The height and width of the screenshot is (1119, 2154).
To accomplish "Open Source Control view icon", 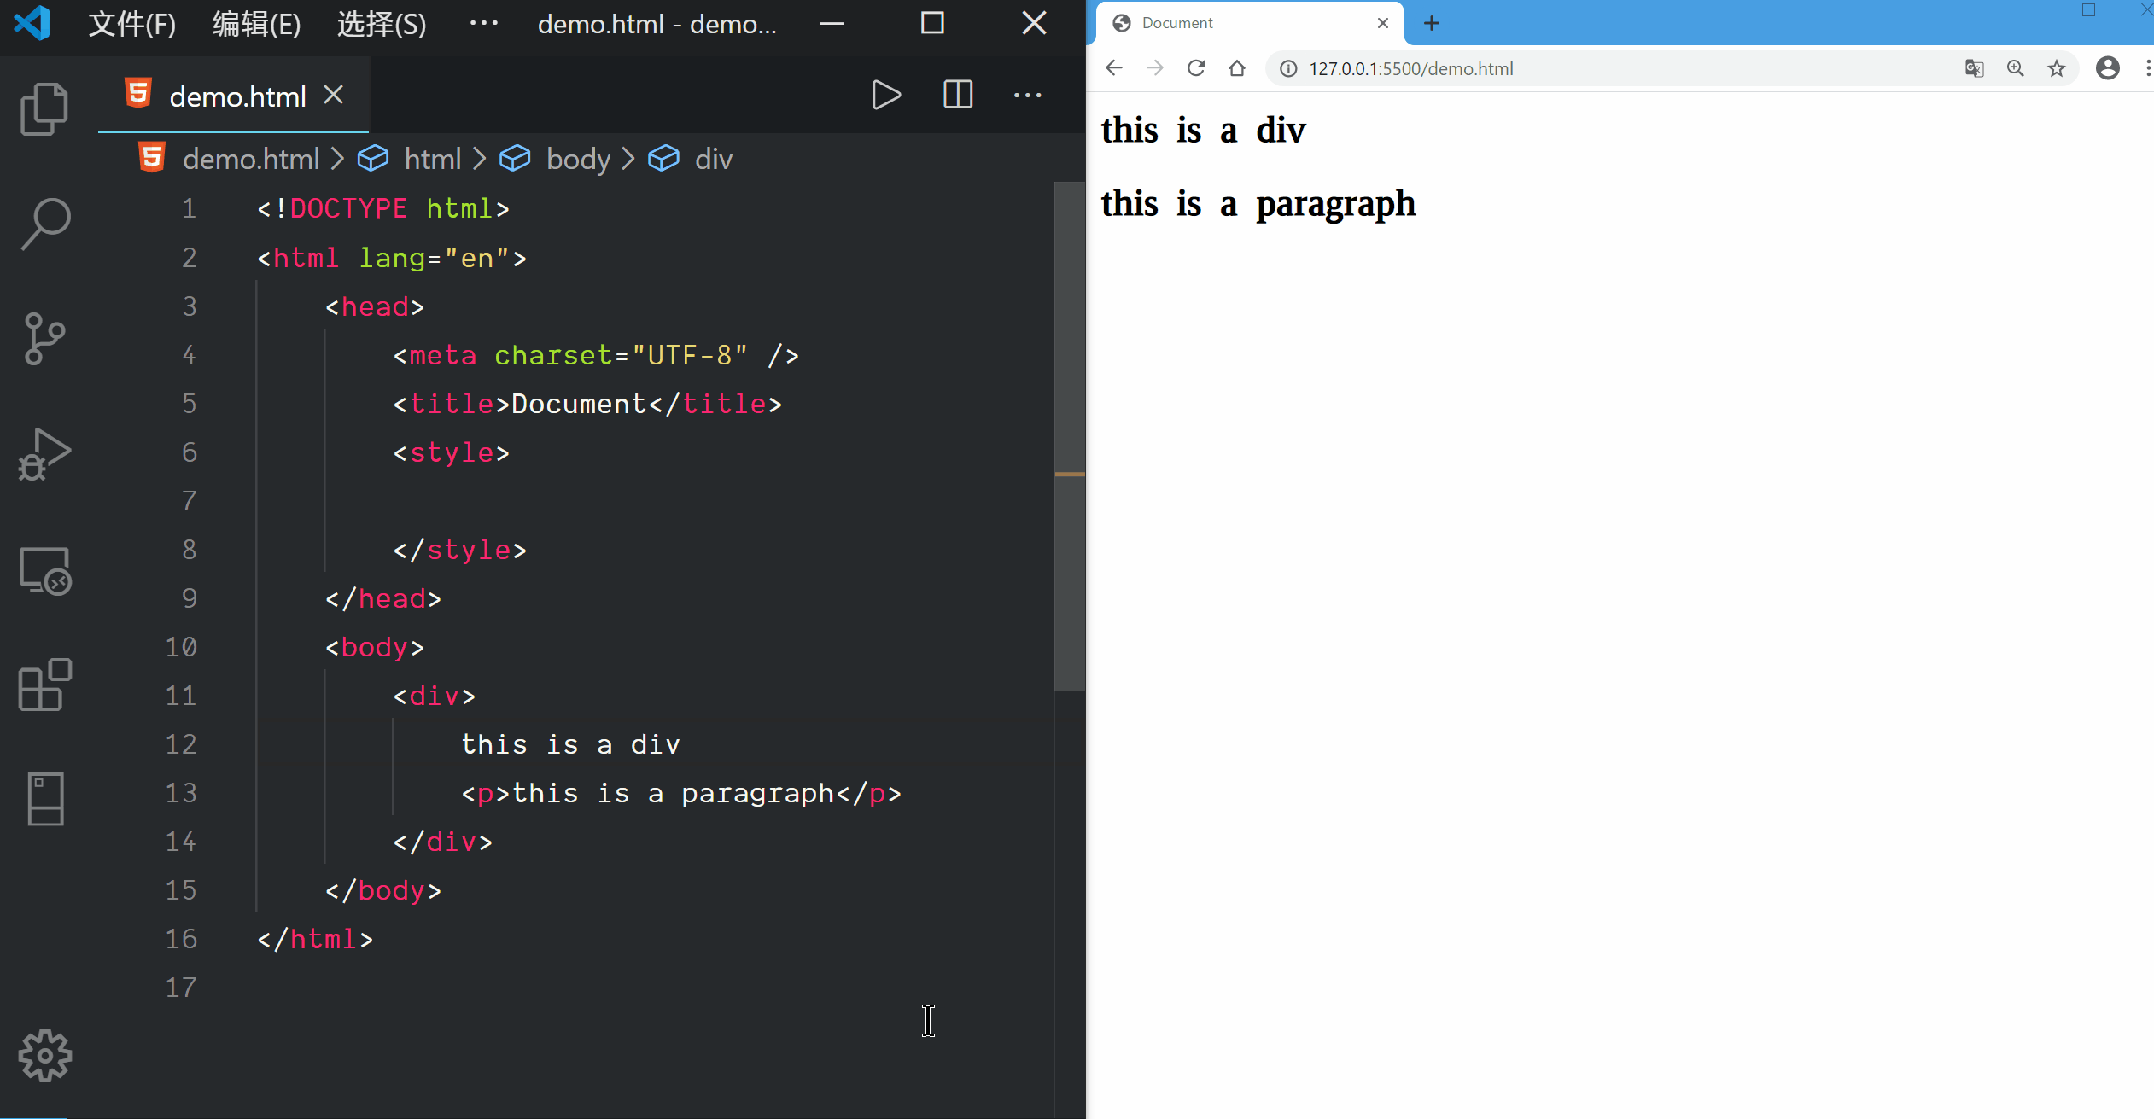I will tap(44, 339).
